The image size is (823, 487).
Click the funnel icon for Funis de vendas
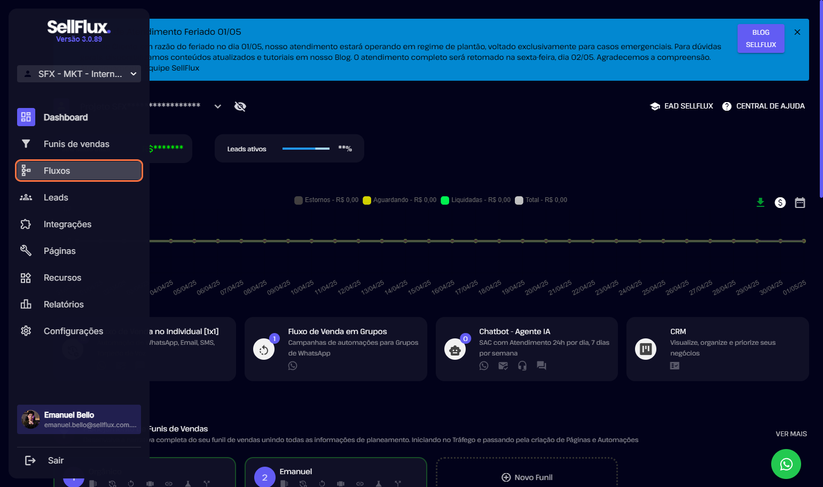[x=26, y=144]
